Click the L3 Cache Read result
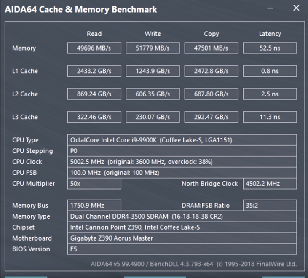The height and width of the screenshot is (278, 308). (x=94, y=117)
